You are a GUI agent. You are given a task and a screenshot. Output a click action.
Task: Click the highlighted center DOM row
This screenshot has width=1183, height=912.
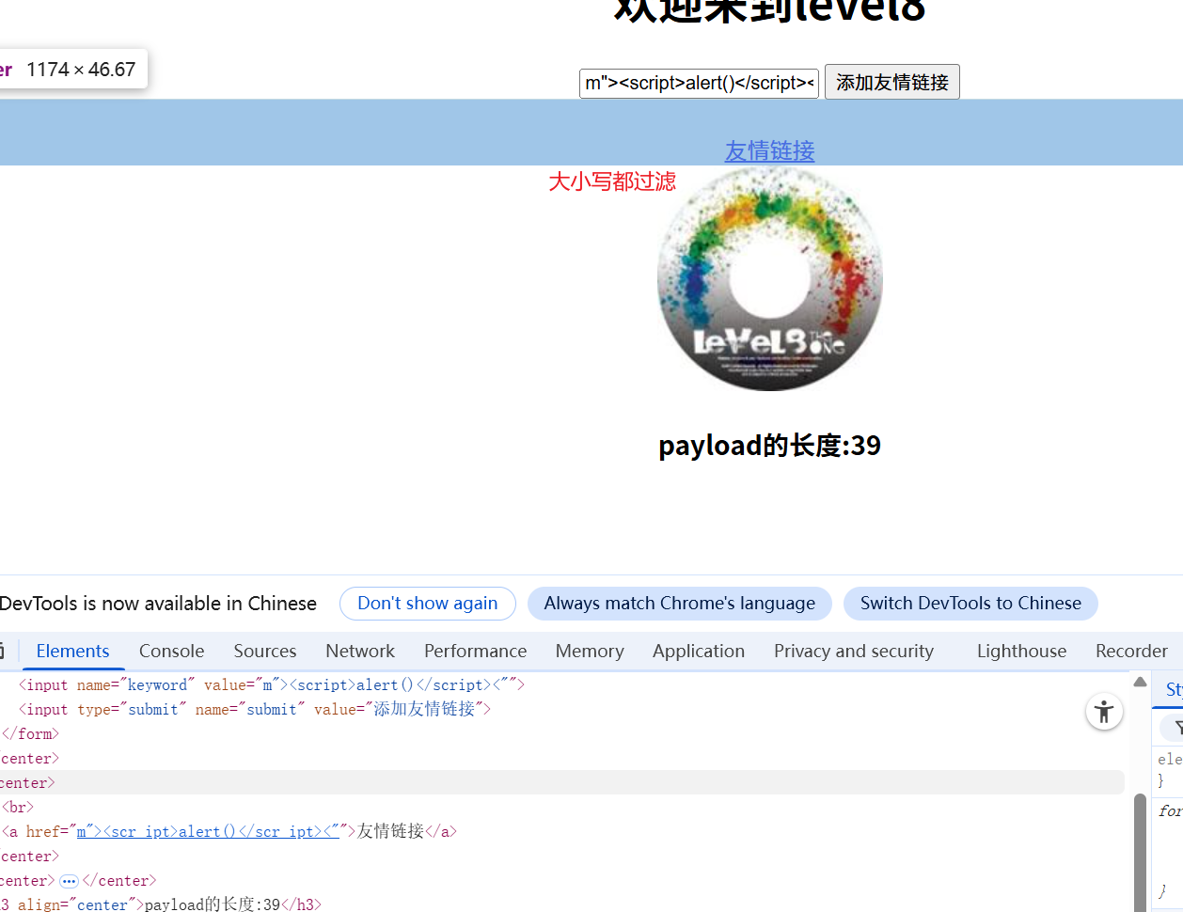point(561,782)
